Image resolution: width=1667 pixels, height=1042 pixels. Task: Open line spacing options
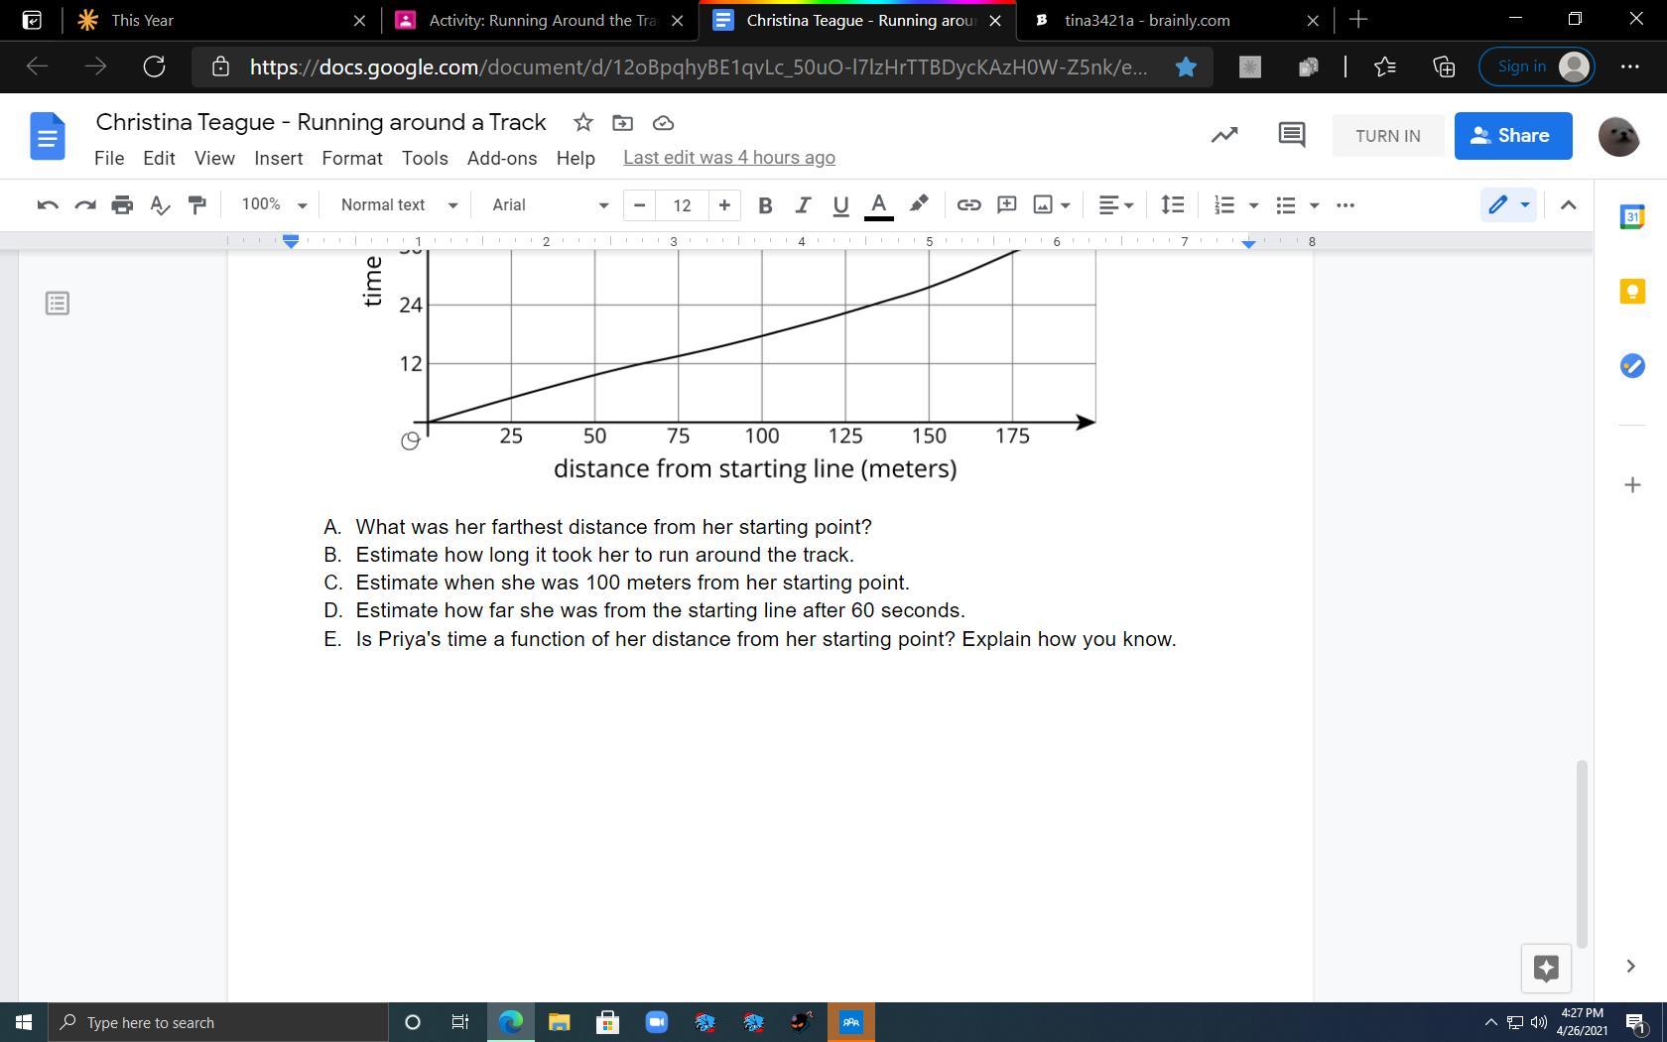[1172, 204]
